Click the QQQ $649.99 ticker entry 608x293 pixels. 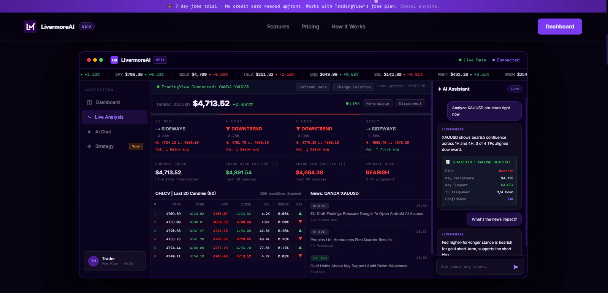click(x=334, y=74)
